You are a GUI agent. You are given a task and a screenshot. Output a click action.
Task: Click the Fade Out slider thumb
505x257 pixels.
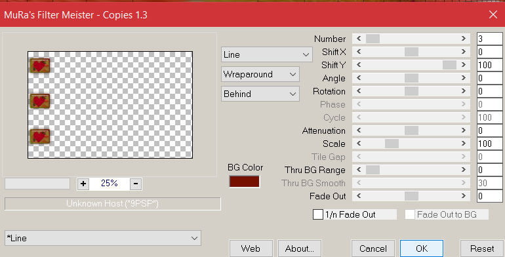(412, 196)
